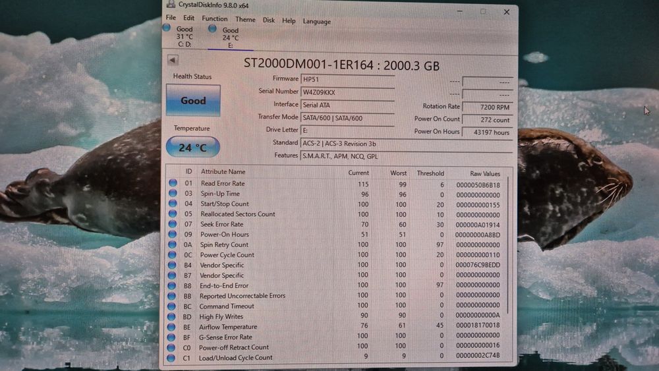Select the C: D: disk tab

coord(179,36)
